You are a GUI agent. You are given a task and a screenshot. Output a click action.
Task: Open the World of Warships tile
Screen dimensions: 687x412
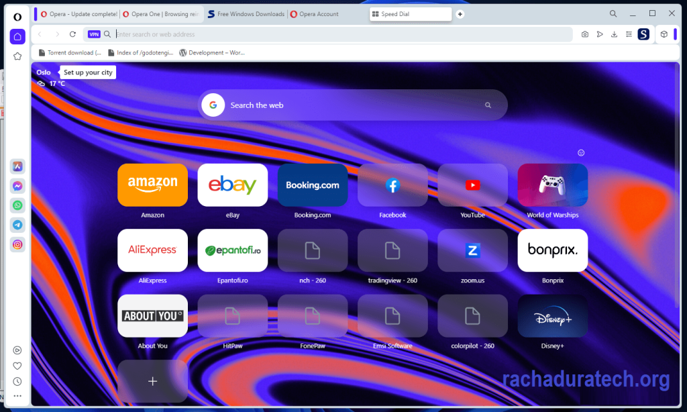click(x=553, y=185)
